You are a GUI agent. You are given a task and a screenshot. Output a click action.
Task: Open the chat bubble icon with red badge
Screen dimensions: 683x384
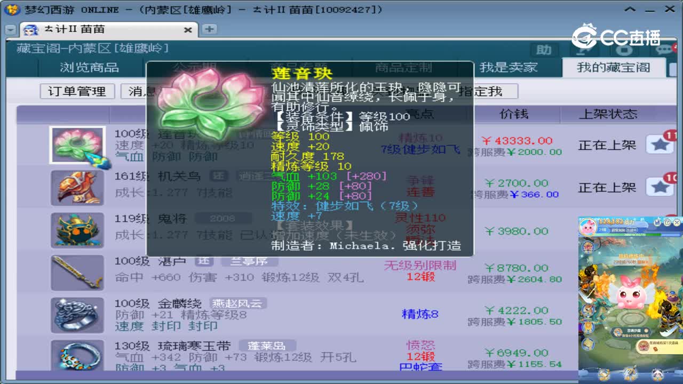pyautogui.click(x=664, y=51)
